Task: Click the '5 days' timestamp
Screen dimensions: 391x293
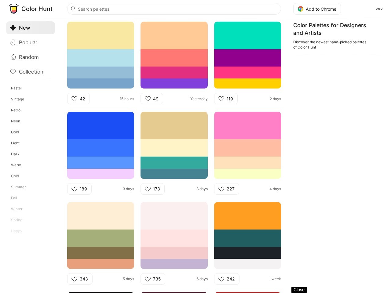Action: coord(128,279)
